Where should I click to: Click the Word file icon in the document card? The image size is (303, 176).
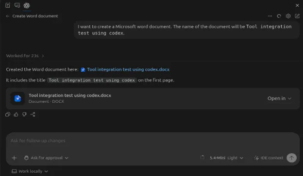[x=17, y=98]
